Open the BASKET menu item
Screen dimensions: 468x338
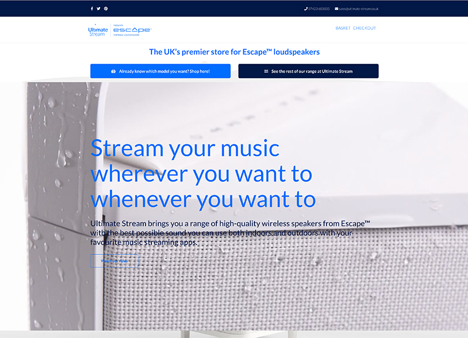pyautogui.click(x=343, y=28)
